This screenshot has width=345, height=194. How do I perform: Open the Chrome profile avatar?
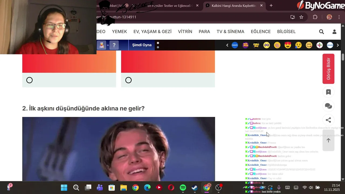(x=329, y=17)
